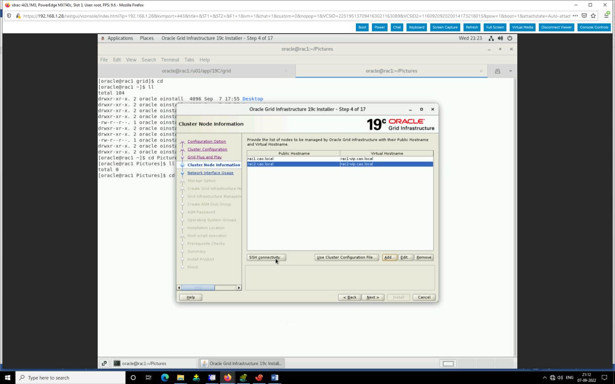Viewport: 615px width, 384px height.
Task: Click Edit to modify selected node
Action: pyautogui.click(x=405, y=257)
